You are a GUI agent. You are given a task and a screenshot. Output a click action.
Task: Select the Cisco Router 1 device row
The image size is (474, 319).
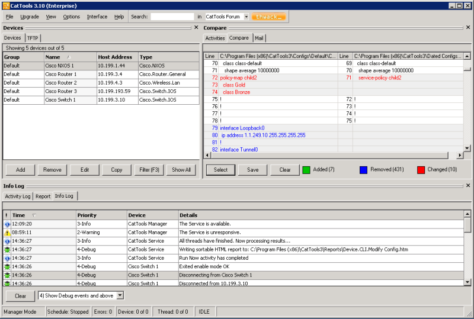[101, 74]
